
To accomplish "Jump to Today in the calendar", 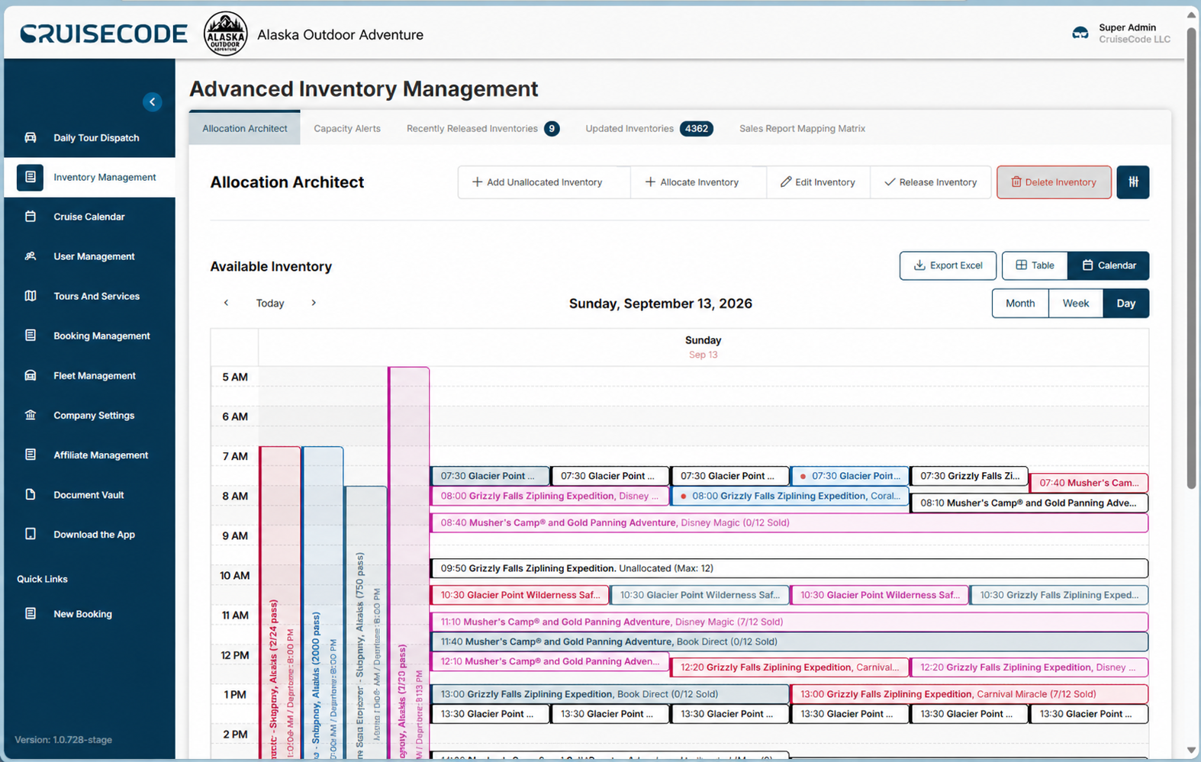I will pyautogui.click(x=270, y=303).
